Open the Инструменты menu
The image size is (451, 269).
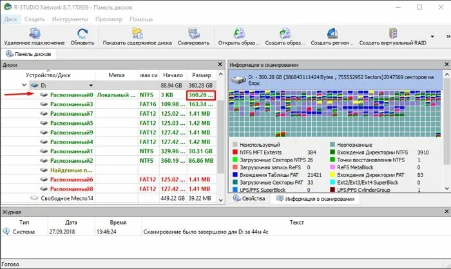[x=70, y=19]
